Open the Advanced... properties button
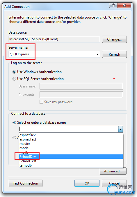 pos(113,171)
